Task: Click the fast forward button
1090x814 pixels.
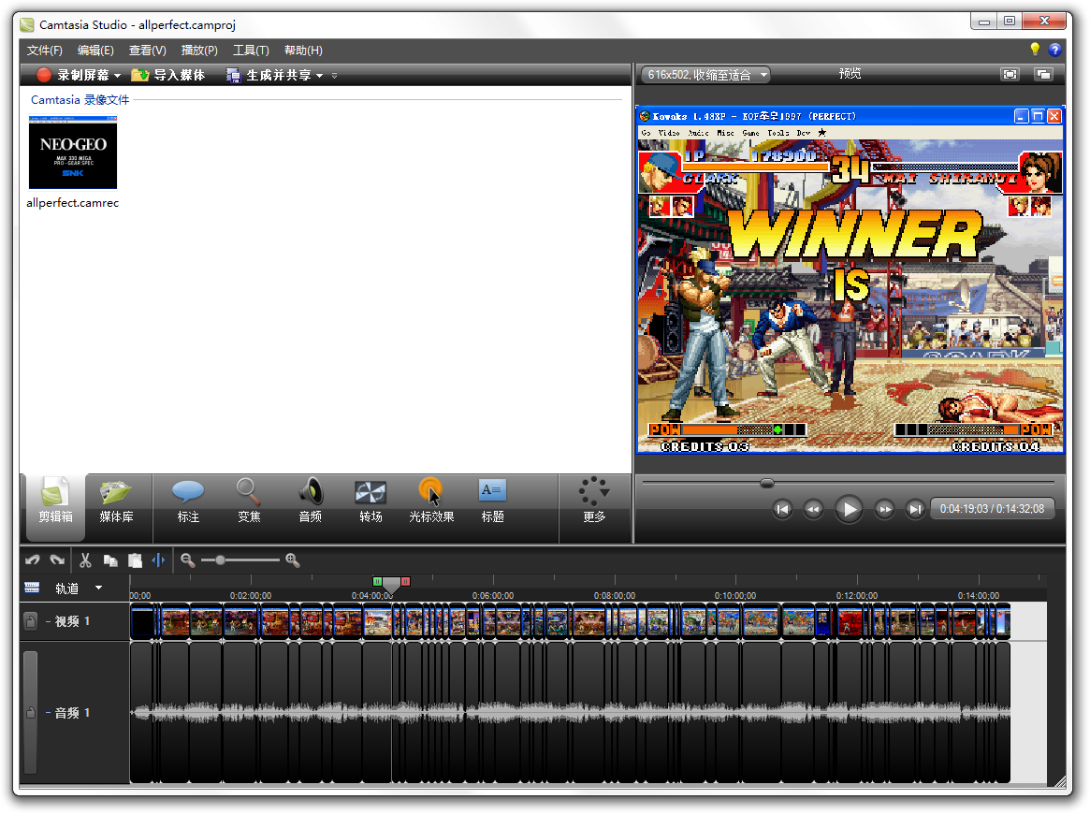Action: pyautogui.click(x=884, y=510)
